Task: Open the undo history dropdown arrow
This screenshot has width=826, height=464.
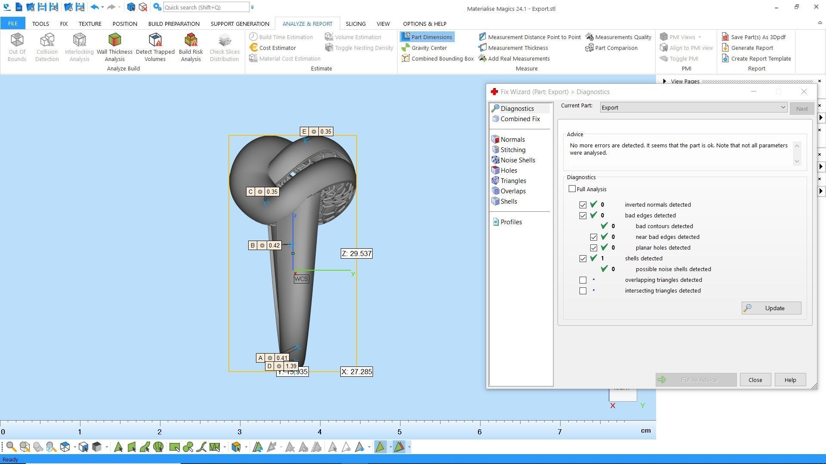Action: pyautogui.click(x=102, y=7)
